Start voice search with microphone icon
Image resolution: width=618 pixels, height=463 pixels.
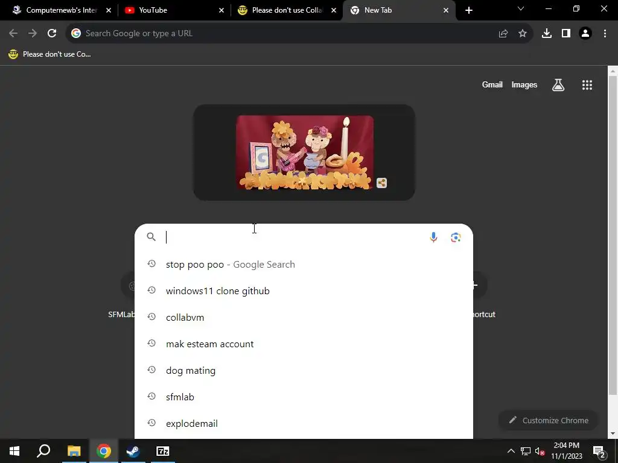coord(433,237)
